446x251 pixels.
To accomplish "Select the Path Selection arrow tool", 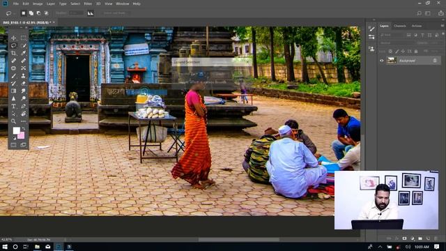I will [x=13, y=114].
